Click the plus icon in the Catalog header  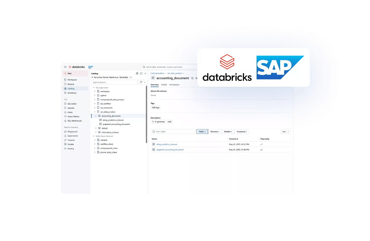tap(145, 73)
